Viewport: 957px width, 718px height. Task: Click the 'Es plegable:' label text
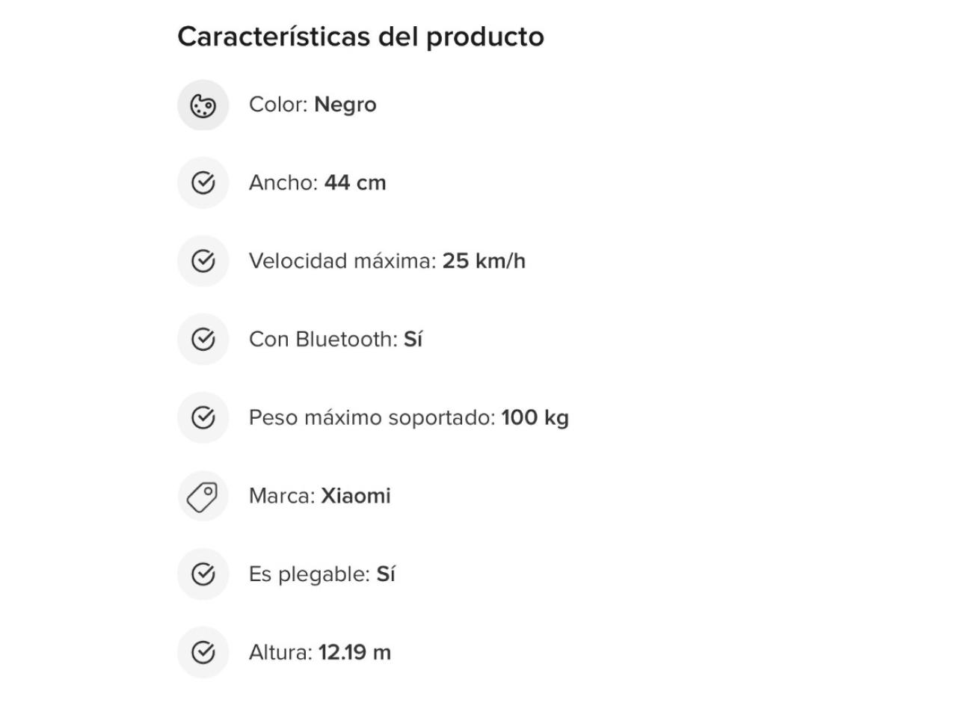pos(310,574)
